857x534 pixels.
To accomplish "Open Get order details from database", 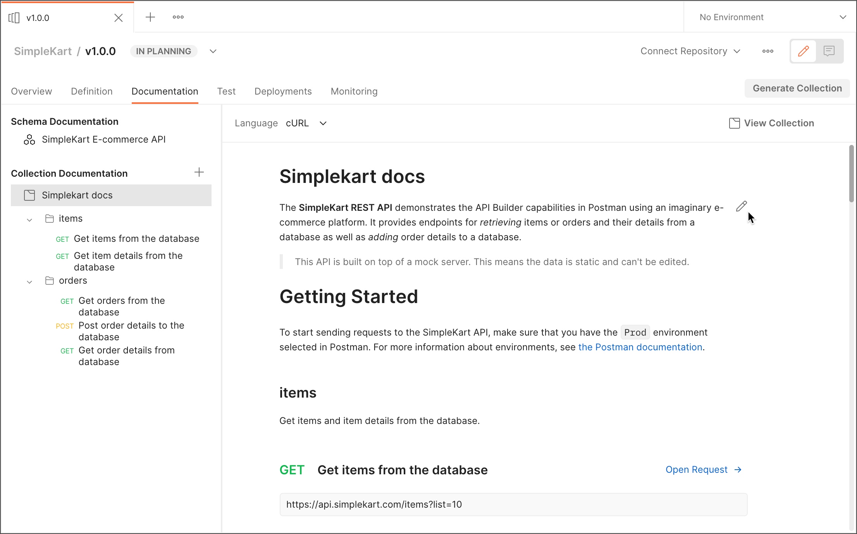I will [x=126, y=356].
